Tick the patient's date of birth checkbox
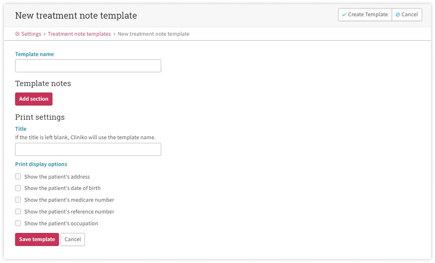Image resolution: width=435 pixels, height=263 pixels. tap(18, 188)
